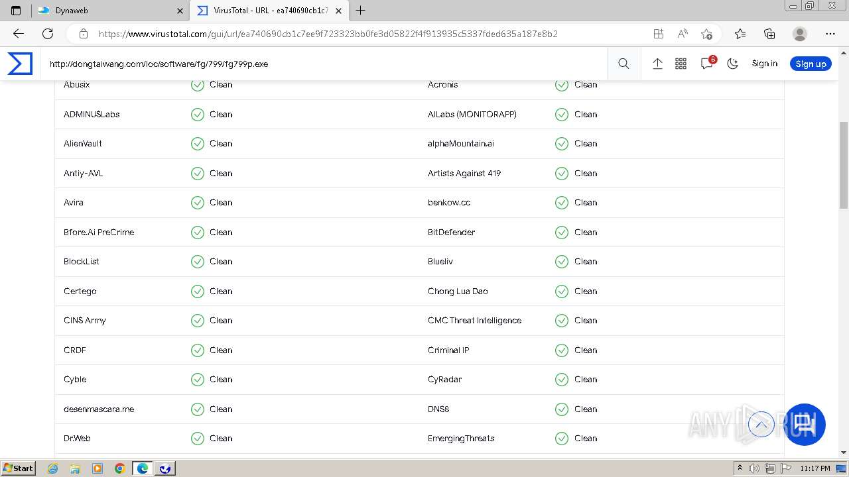Open File Explorer from taskbar

click(75, 468)
